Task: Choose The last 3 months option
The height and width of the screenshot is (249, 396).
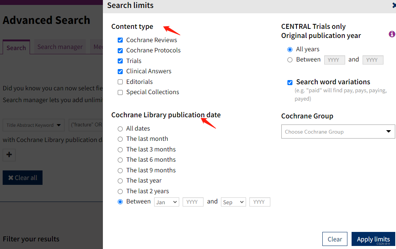Action: coord(120,150)
